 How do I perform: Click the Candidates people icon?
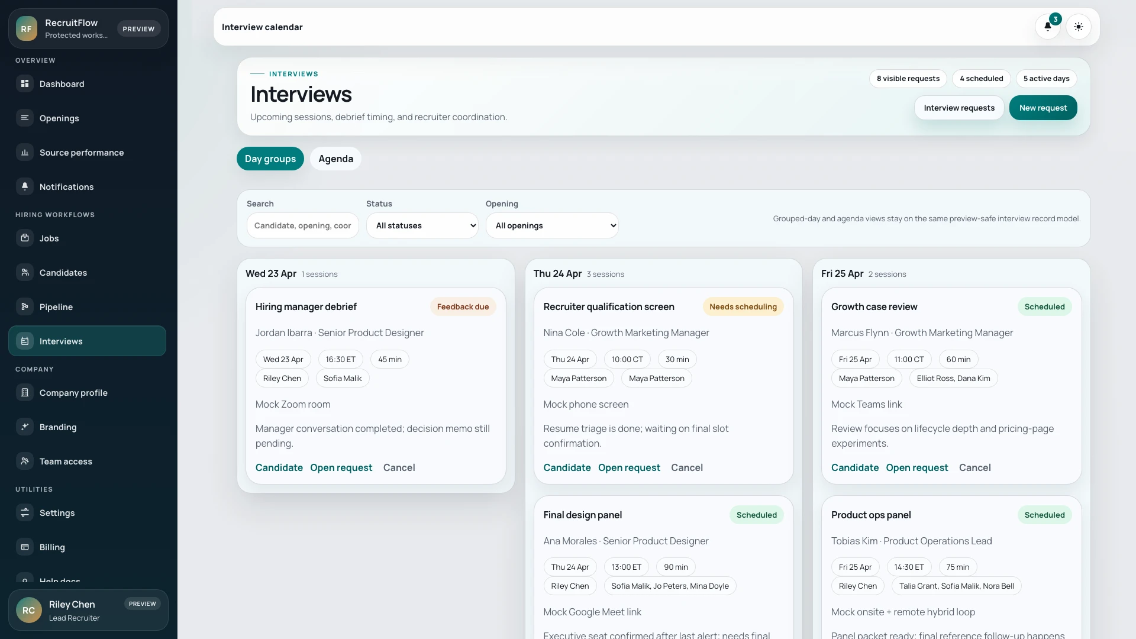pos(25,273)
